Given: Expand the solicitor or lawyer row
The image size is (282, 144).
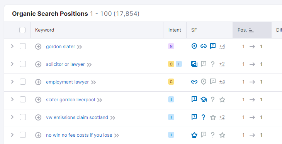Looking at the screenshot, I should click(12, 64).
